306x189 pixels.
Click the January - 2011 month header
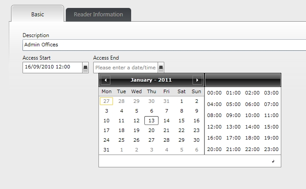(x=151, y=80)
